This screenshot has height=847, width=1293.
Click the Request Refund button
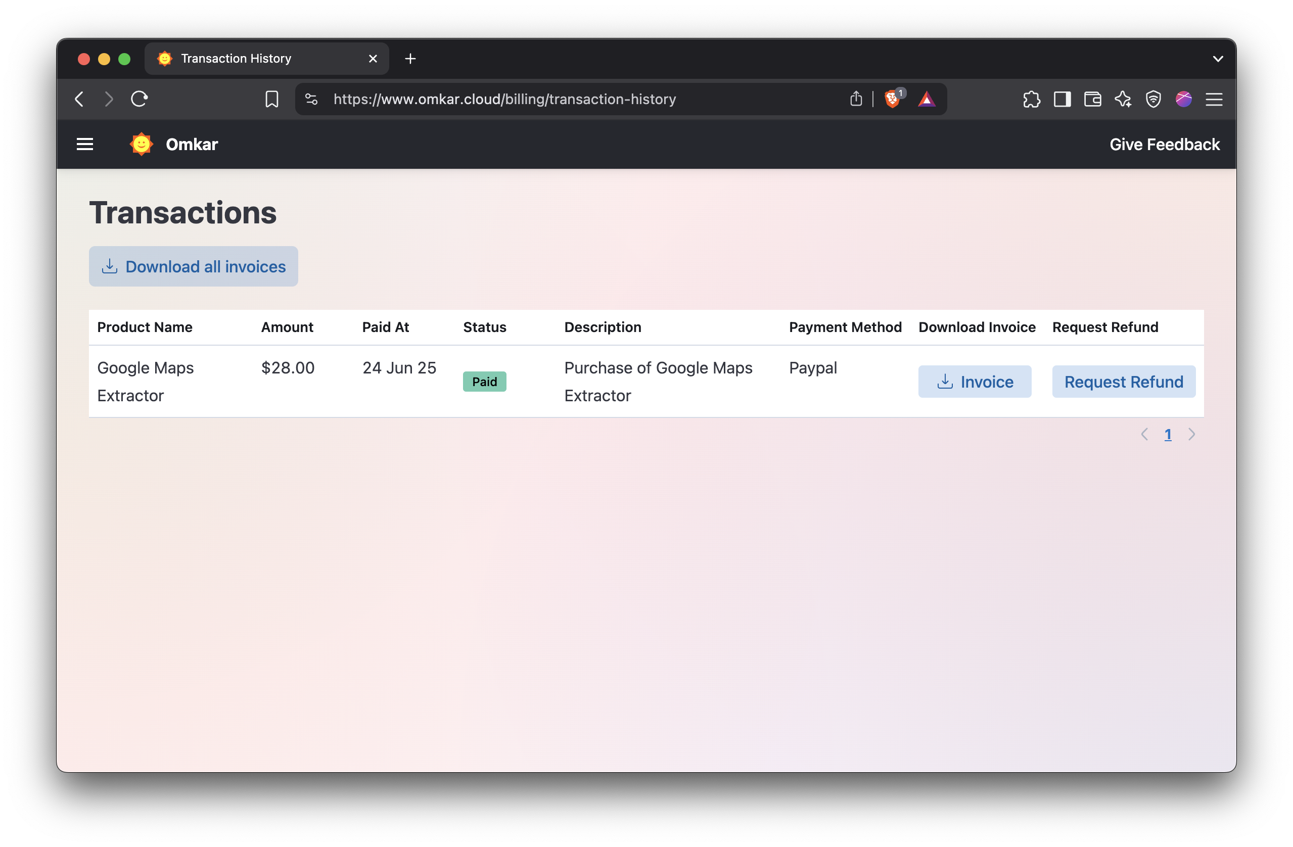tap(1123, 382)
